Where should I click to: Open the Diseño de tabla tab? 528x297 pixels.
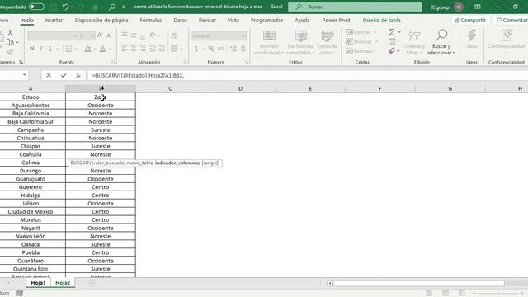tap(381, 20)
